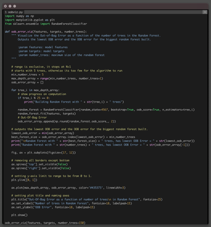
Task: Click the '# Out-Of-Bag Error' comment
Action: point(32,118)
